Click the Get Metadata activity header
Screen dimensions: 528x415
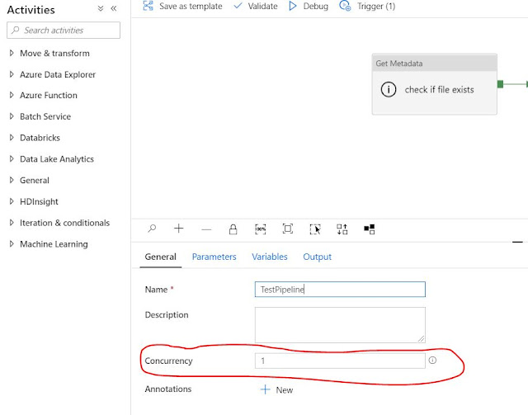click(x=435, y=63)
